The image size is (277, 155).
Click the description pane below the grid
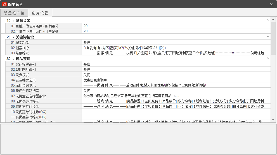coord(138,139)
